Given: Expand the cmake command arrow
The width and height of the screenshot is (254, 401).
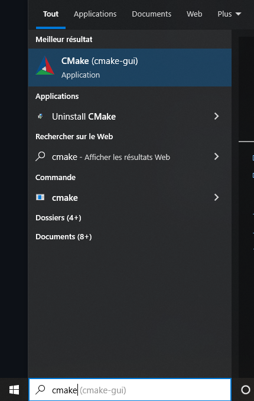Looking at the screenshot, I should coord(217,197).
